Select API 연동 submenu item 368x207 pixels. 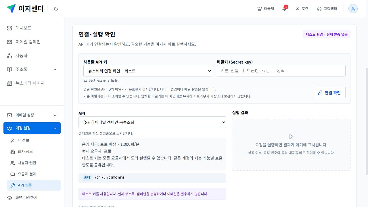(x=34, y=185)
